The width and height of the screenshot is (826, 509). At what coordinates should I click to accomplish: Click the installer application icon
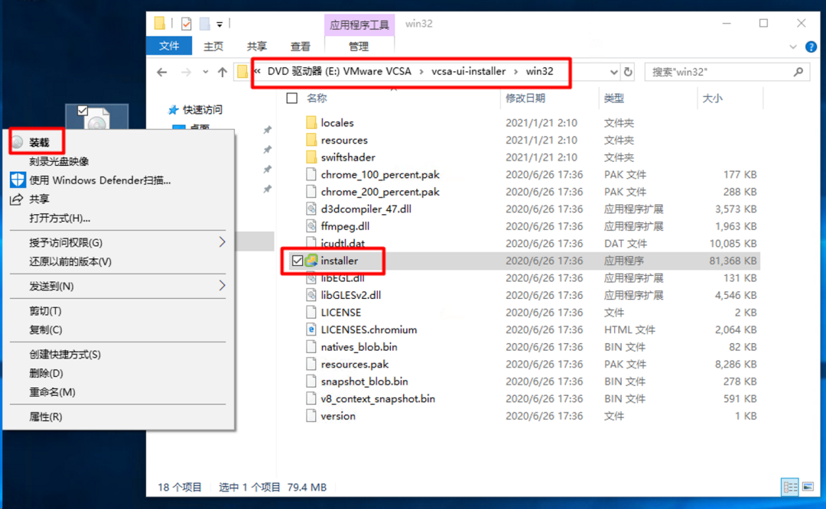click(x=312, y=261)
